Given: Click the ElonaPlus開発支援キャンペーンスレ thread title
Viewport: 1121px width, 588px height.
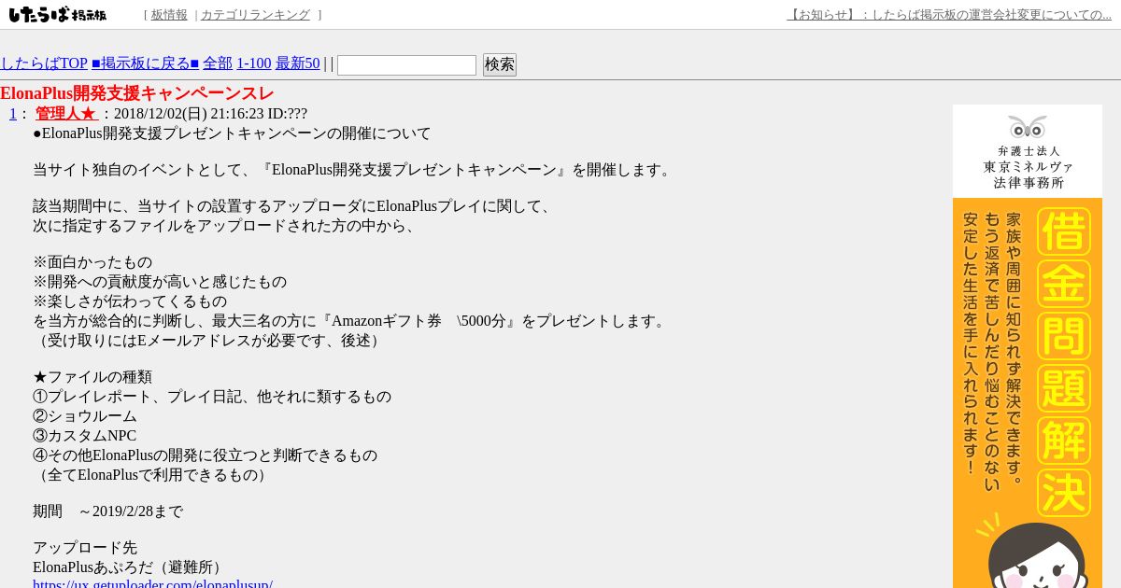Looking at the screenshot, I should pos(137,93).
